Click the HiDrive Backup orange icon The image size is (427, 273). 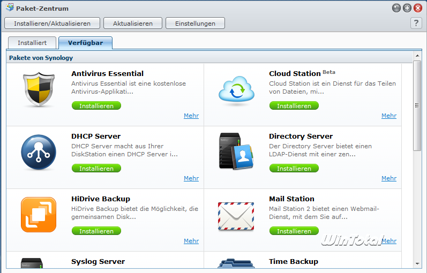point(39,215)
